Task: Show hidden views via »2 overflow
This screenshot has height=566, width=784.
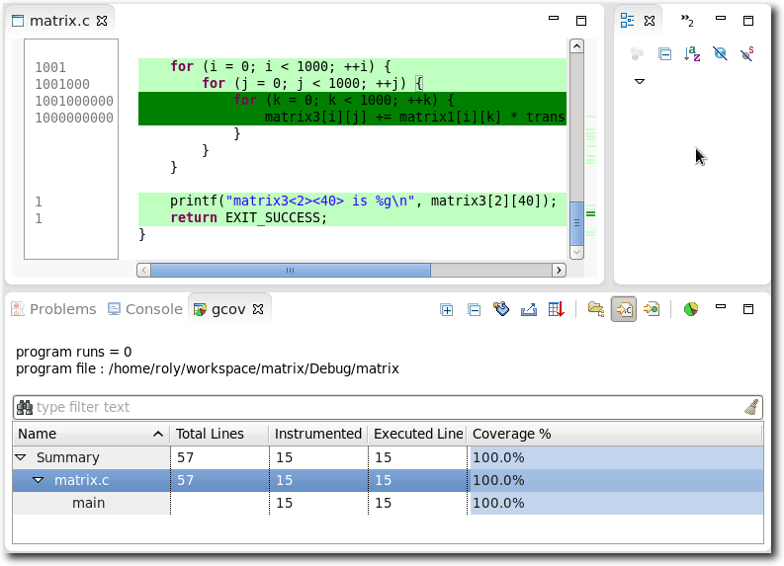Action: (687, 21)
